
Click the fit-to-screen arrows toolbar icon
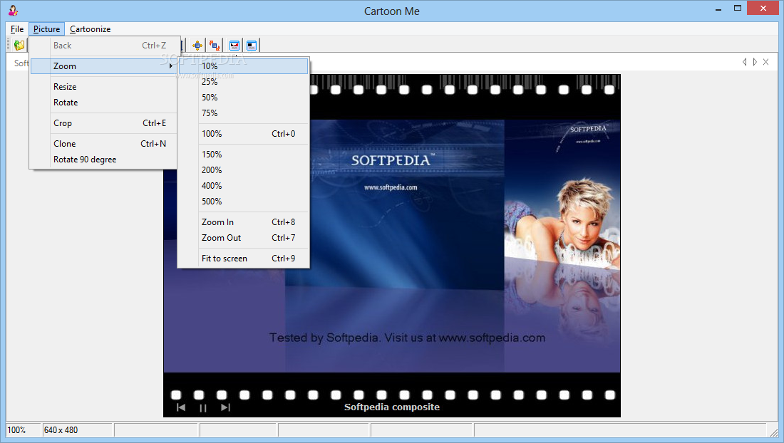(x=197, y=46)
